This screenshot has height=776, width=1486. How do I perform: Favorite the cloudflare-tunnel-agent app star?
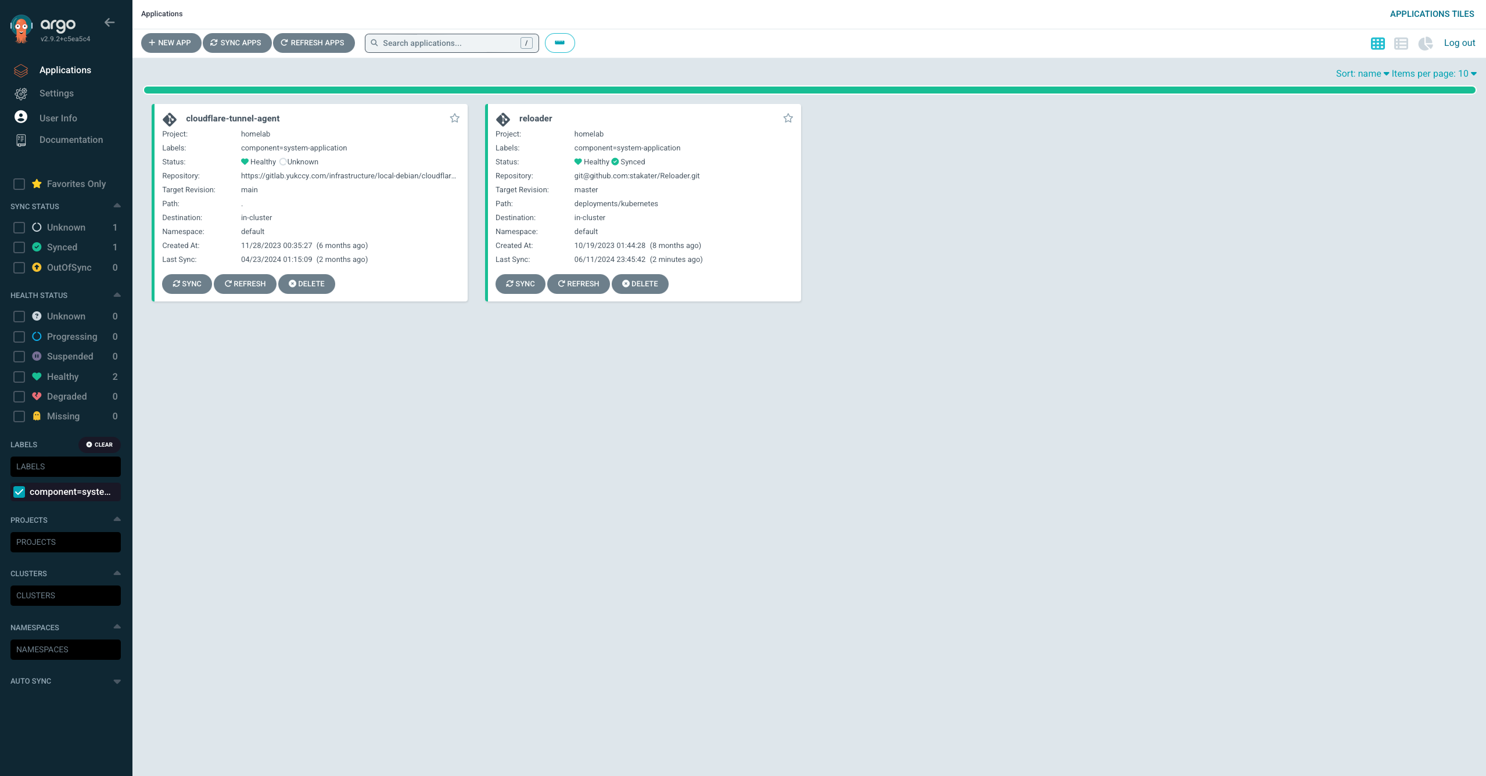tap(455, 118)
